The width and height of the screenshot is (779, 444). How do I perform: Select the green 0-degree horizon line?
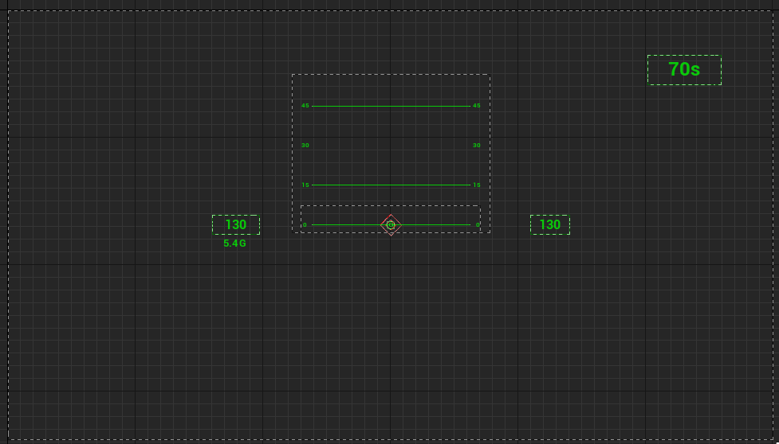point(391,225)
